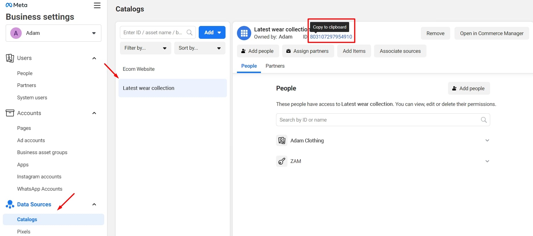The width and height of the screenshot is (533, 236).
Task: Click the Meta logo
Action: pyautogui.click(x=17, y=5)
